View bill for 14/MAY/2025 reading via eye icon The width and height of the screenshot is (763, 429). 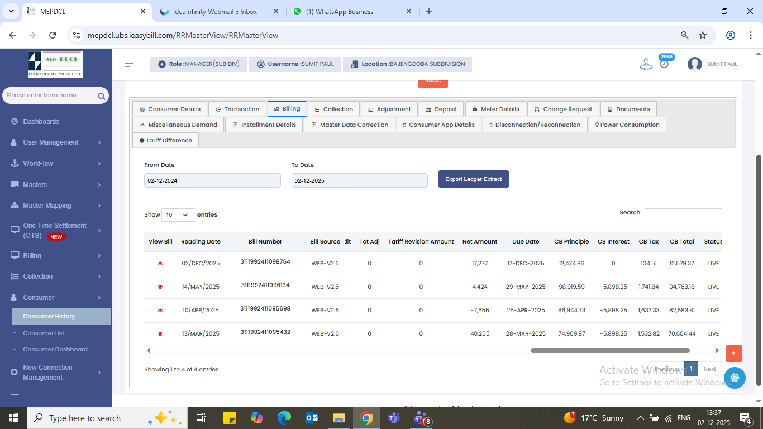click(x=160, y=287)
